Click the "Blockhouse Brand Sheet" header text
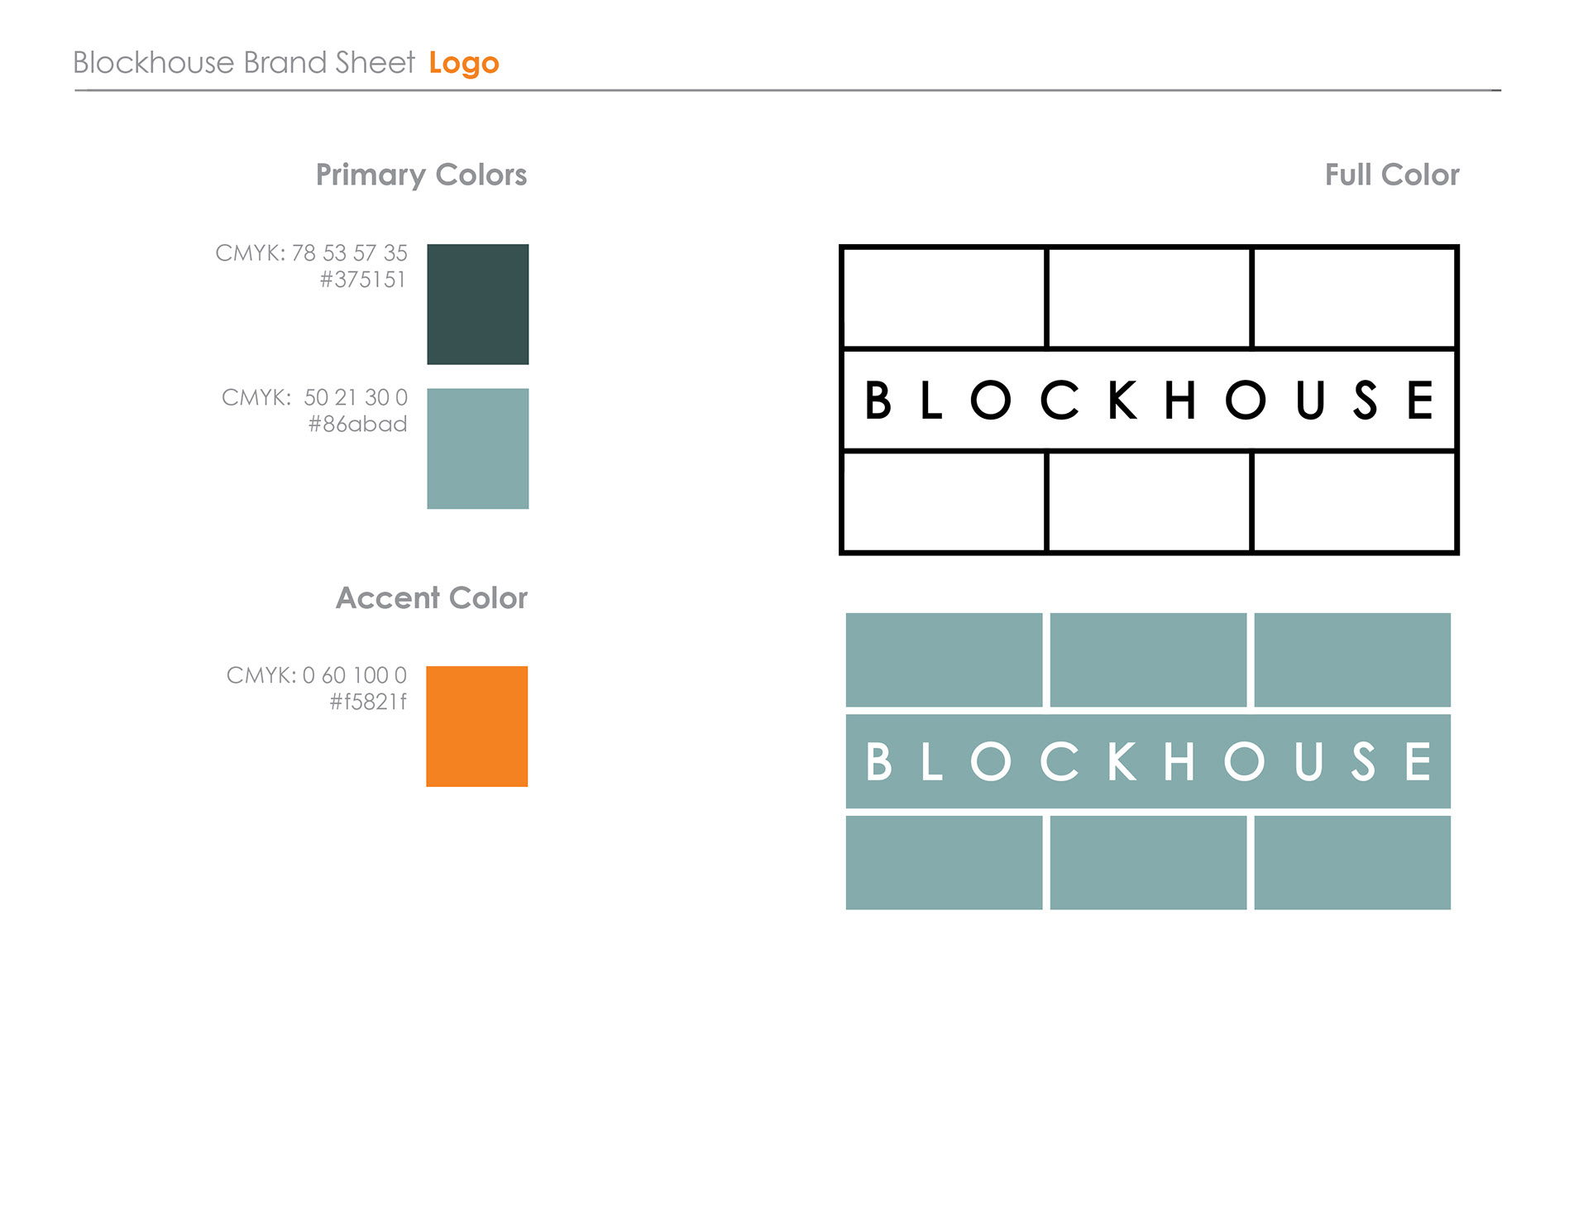The height and width of the screenshot is (1228, 1588). (243, 63)
